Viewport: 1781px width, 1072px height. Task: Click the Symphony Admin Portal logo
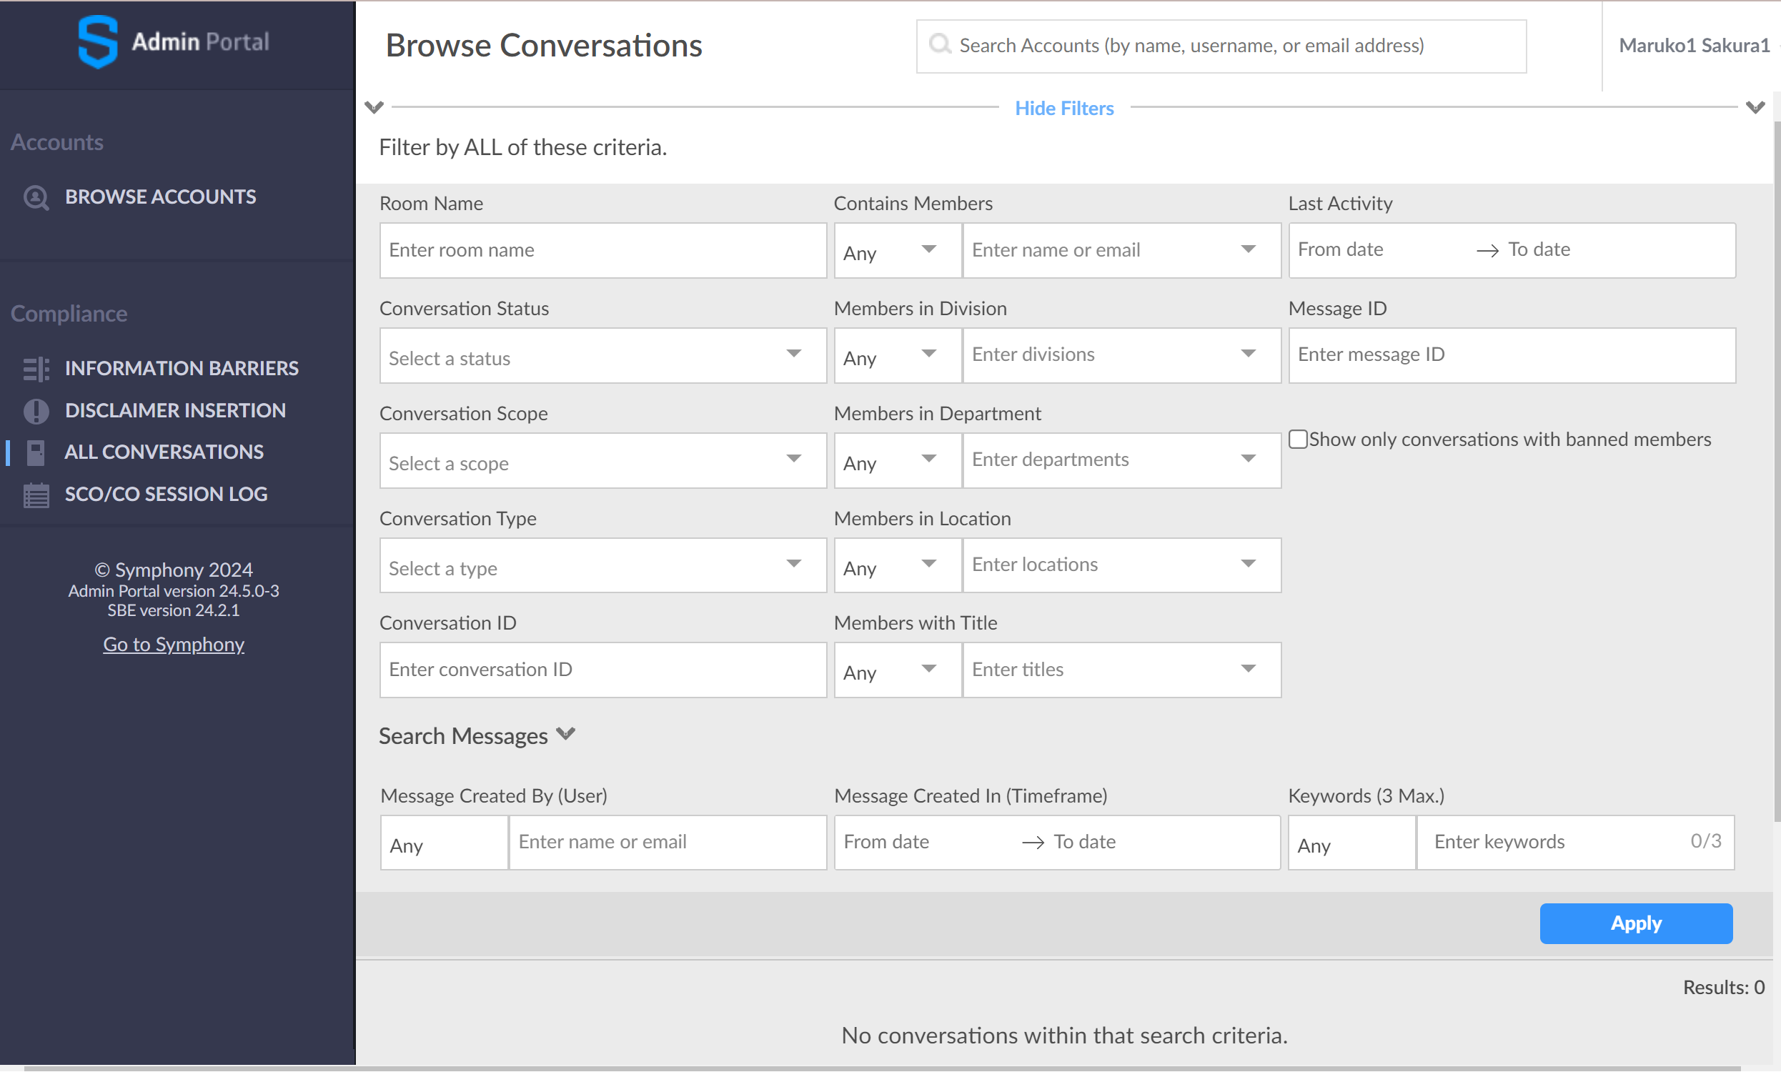point(173,42)
